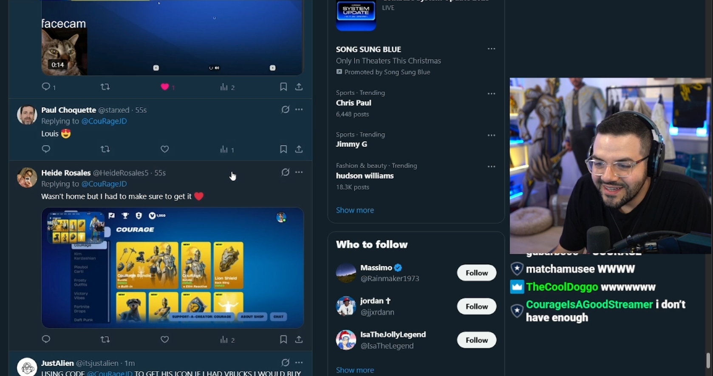Open @CouRageJD link in Paul Choquette's reply
The height and width of the screenshot is (376, 713).
pyautogui.click(x=104, y=121)
